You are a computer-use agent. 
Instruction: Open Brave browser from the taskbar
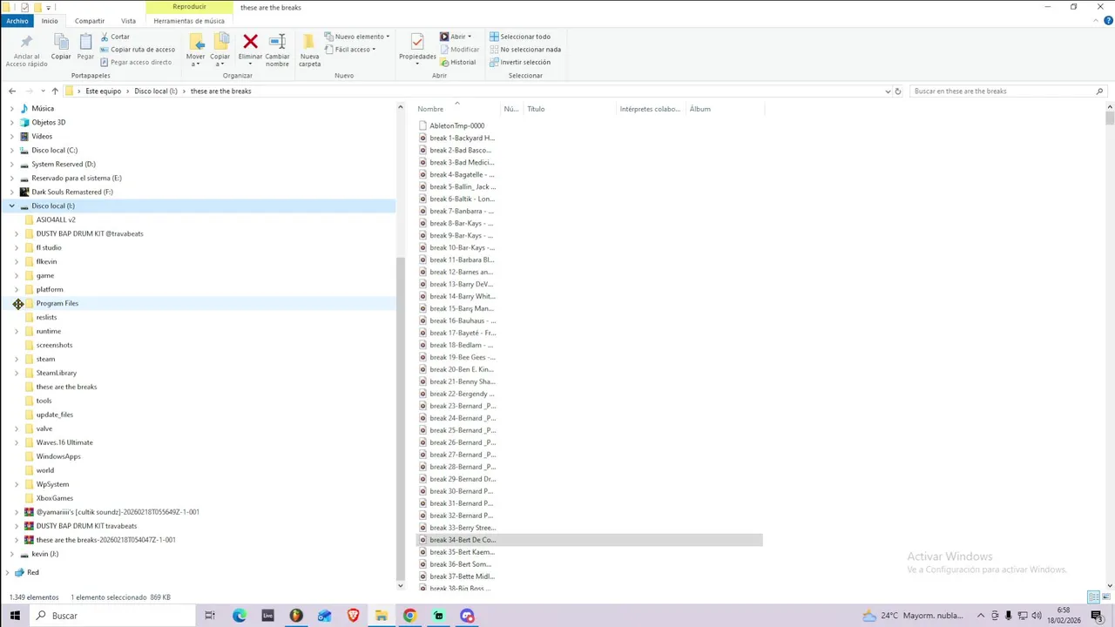tap(353, 616)
